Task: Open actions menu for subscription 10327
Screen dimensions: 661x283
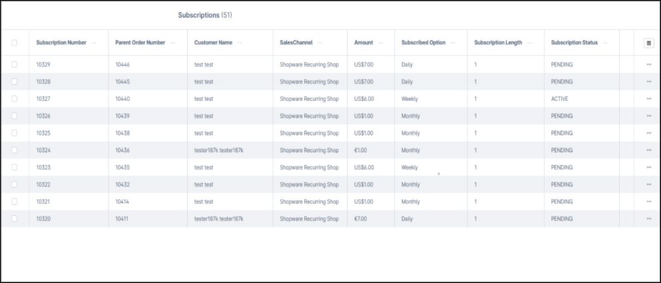Action: click(x=648, y=99)
